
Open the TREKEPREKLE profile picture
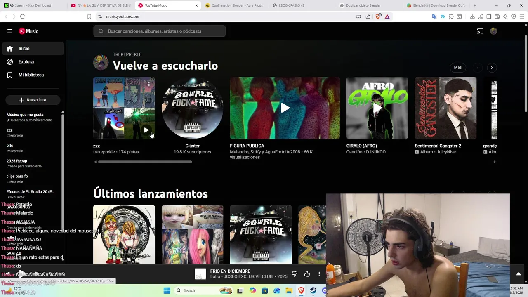pyautogui.click(x=101, y=62)
